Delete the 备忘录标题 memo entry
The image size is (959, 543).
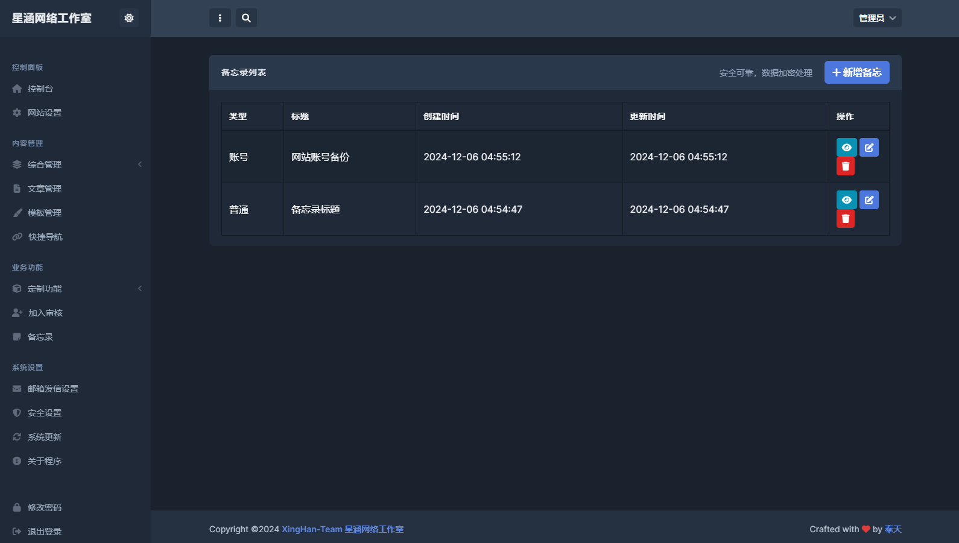pos(845,219)
